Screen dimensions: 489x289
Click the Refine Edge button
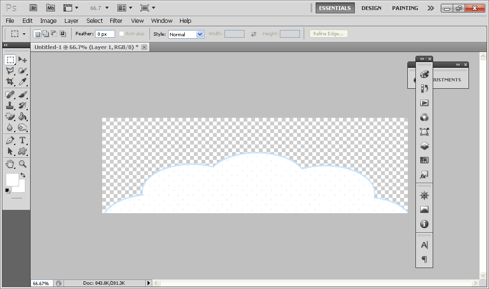tap(328, 33)
